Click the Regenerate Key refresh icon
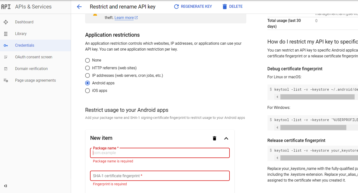 [x=176, y=7]
